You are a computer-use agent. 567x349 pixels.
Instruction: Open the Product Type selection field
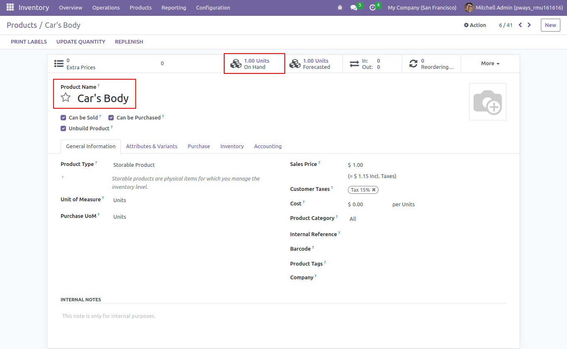[x=191, y=165]
